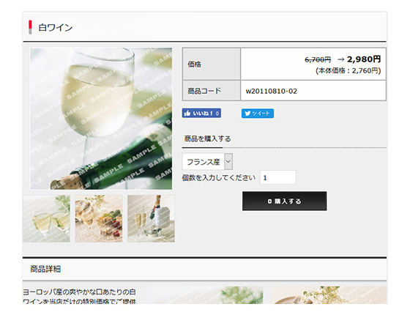Click the 白ワイン page title
The width and height of the screenshot is (410, 315).
point(56,28)
